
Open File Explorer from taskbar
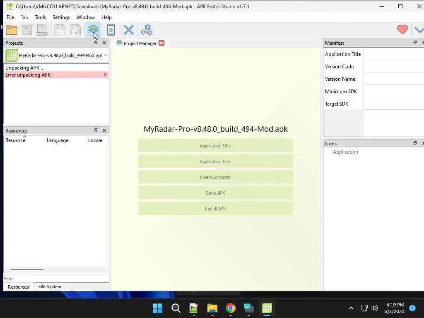coord(212,308)
